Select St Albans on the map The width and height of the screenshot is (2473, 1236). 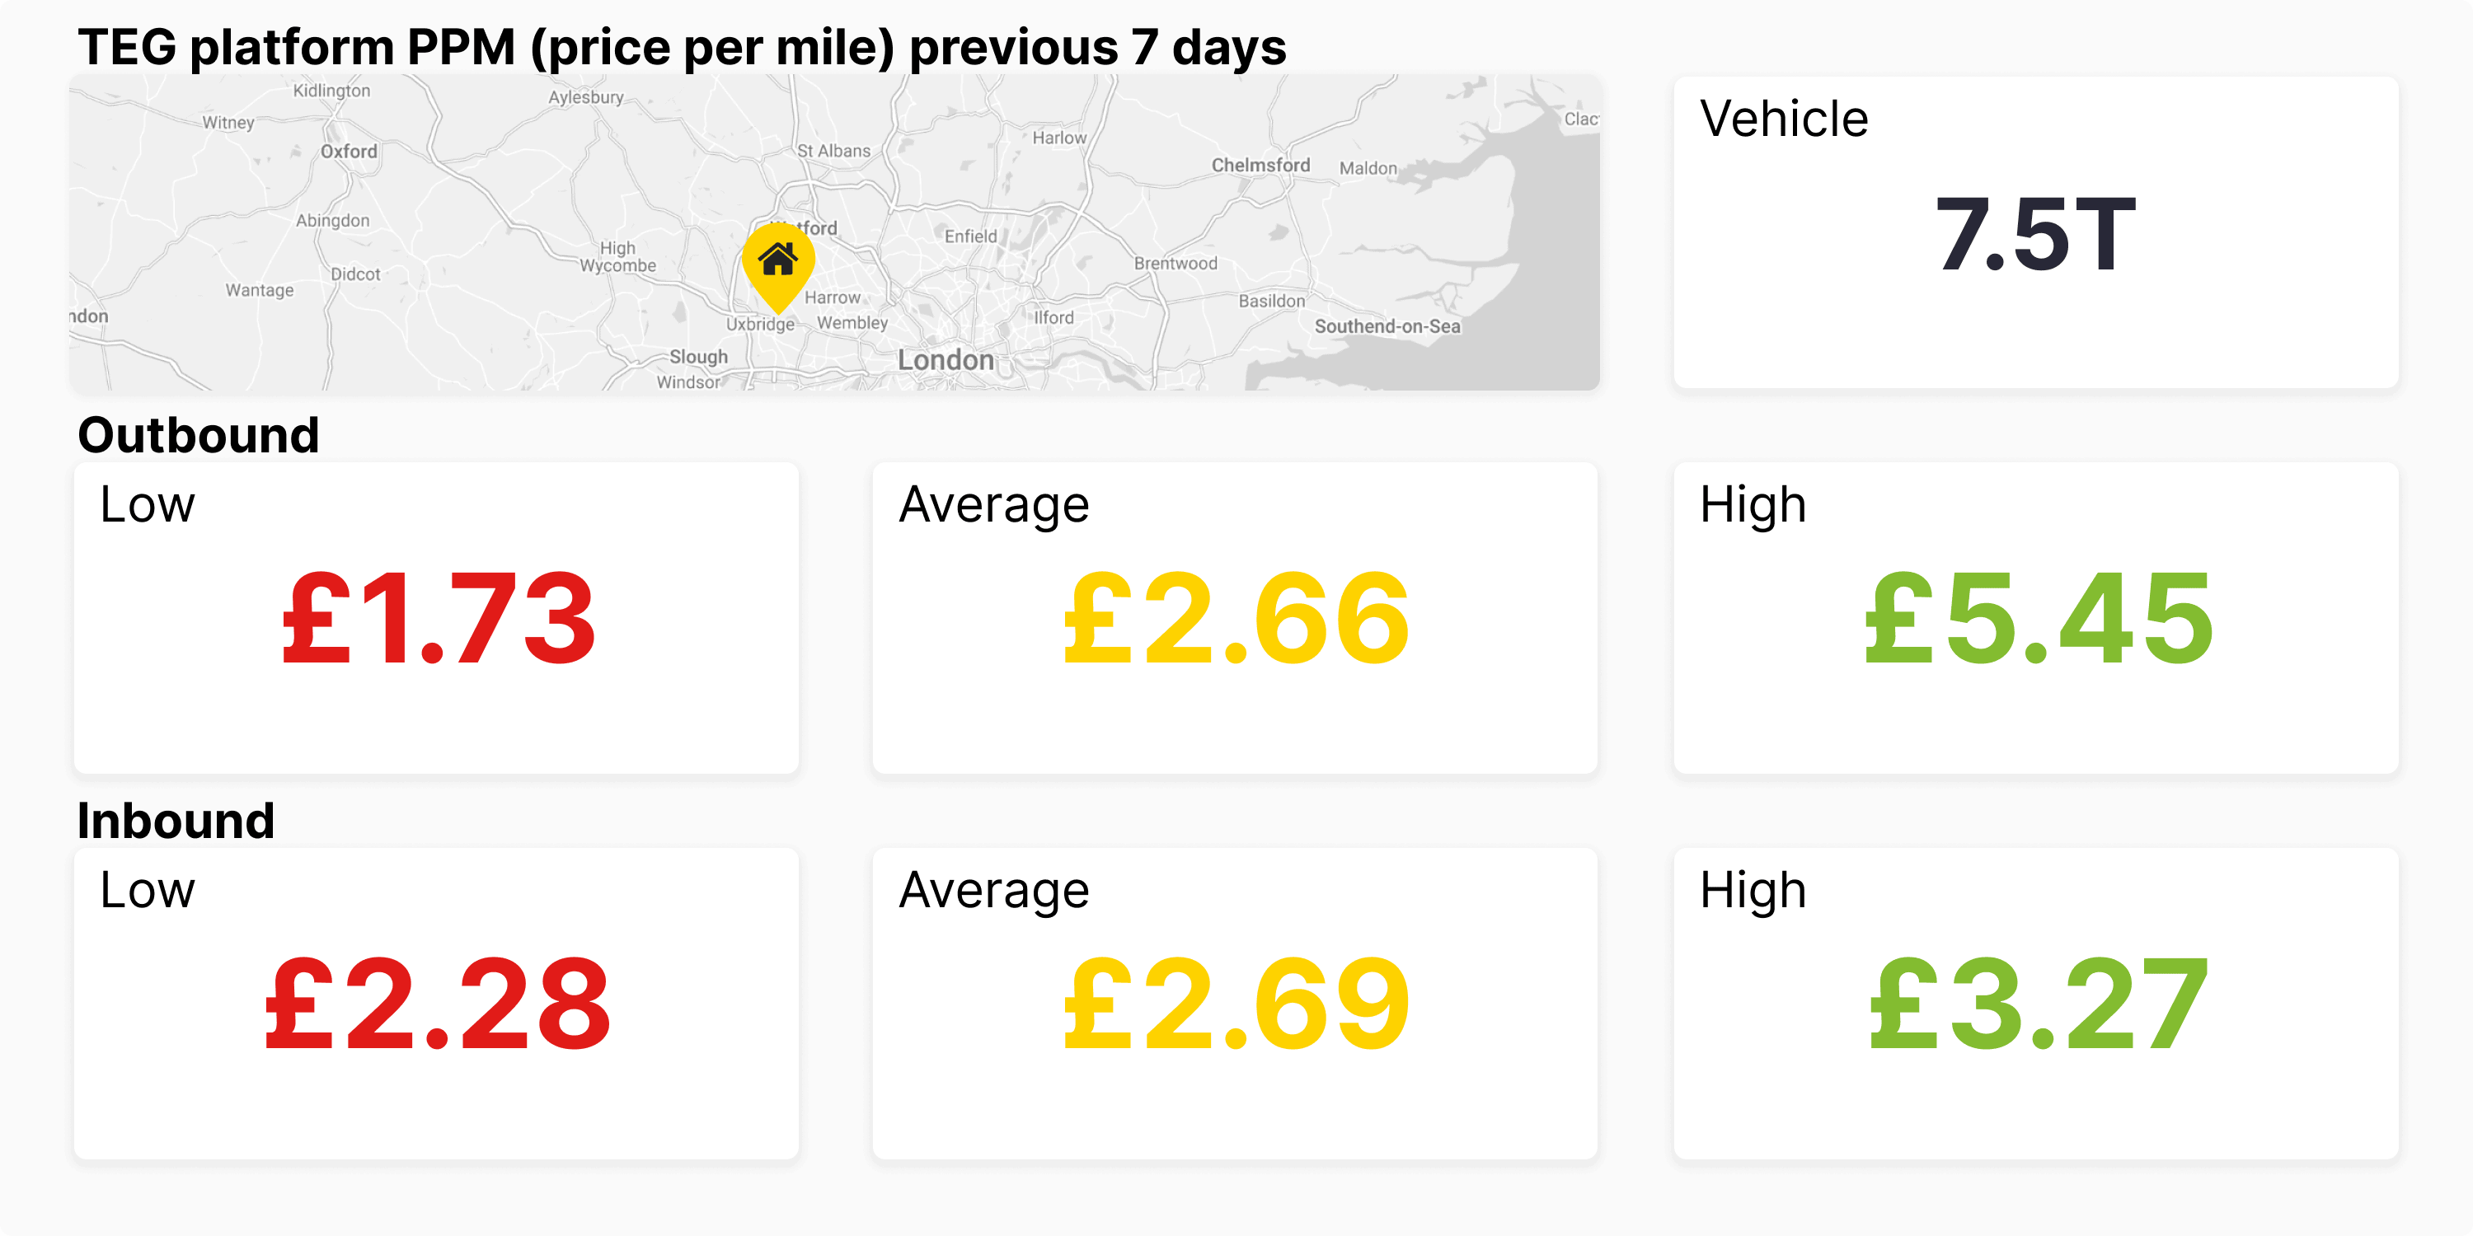point(833,151)
